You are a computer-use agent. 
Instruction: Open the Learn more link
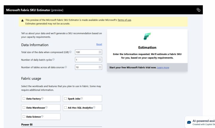coord(163,67)
